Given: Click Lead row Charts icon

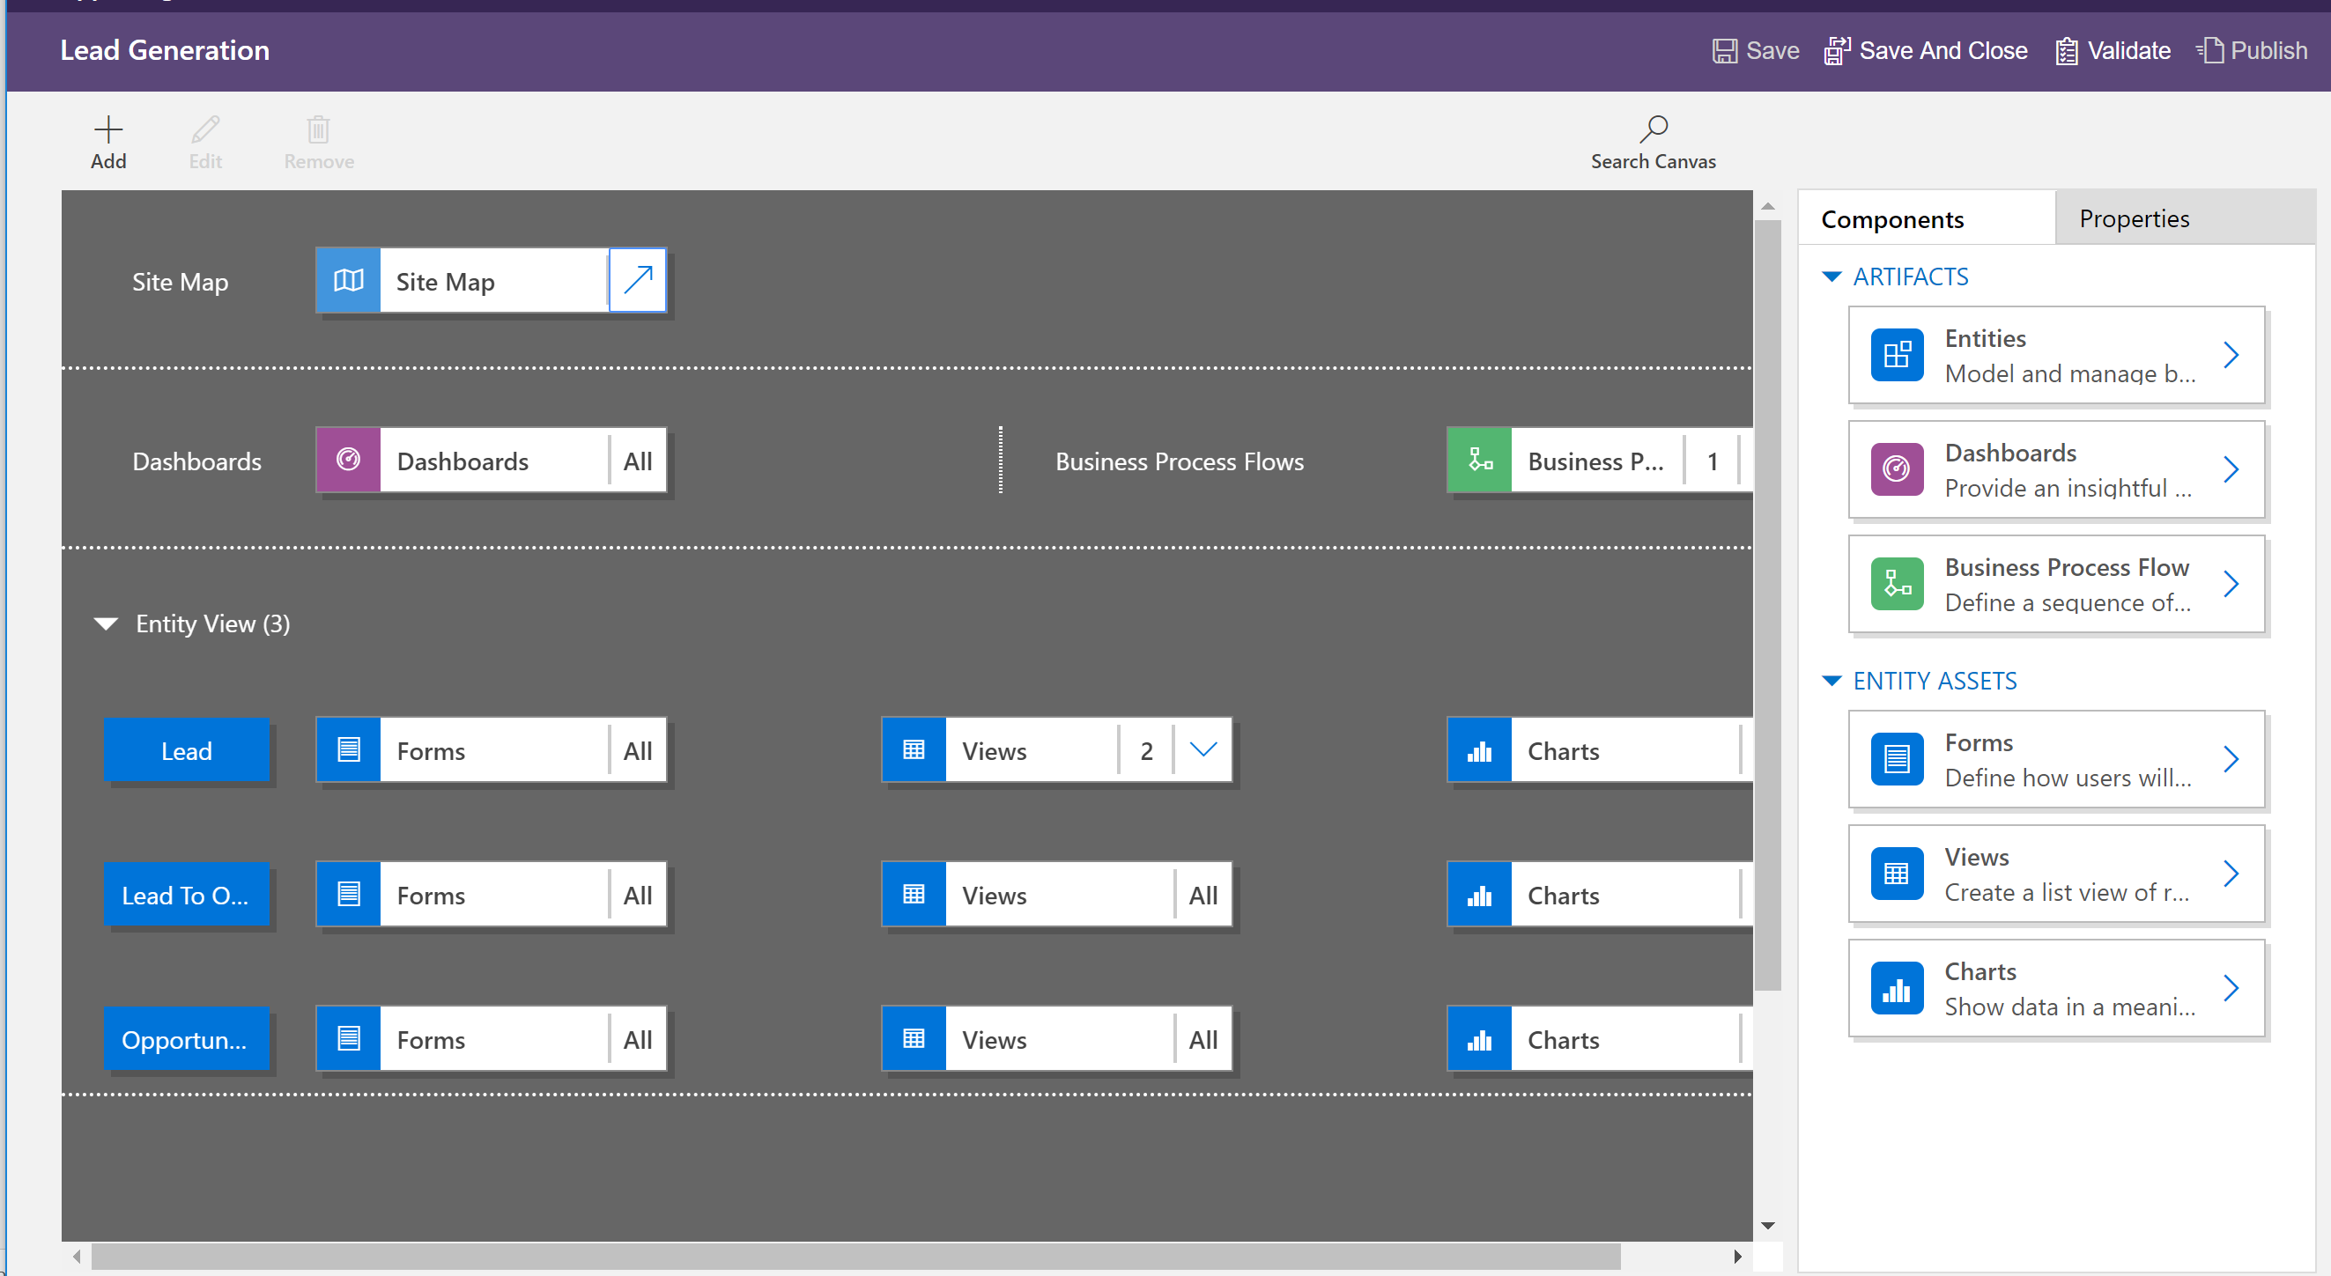Looking at the screenshot, I should point(1479,749).
